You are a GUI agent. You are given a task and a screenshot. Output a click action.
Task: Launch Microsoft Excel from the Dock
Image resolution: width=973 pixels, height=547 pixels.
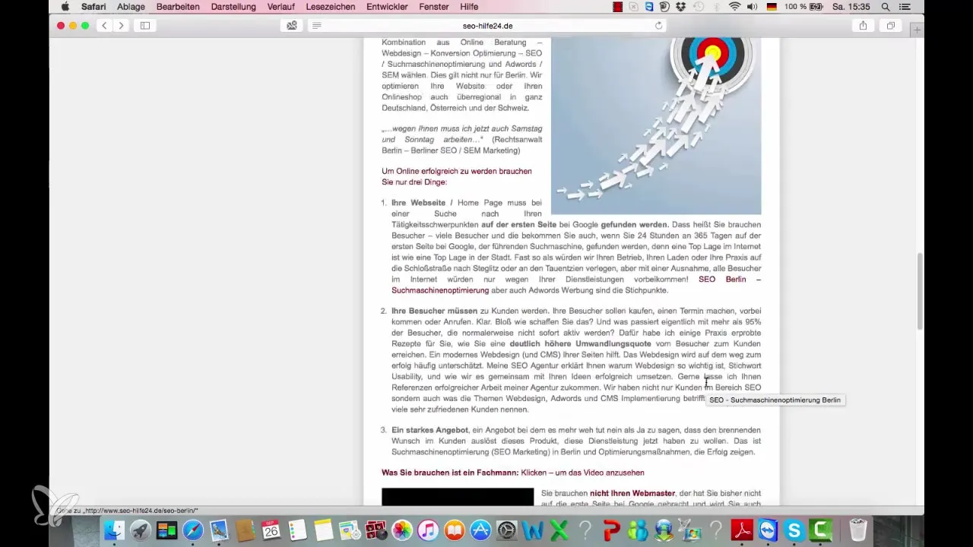(559, 530)
